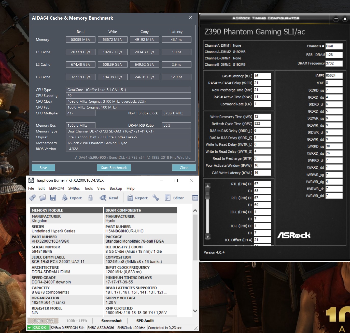The height and width of the screenshot is (333, 350).
Task: Click the DRAM Frequency field in ASRock
Action: (334, 63)
